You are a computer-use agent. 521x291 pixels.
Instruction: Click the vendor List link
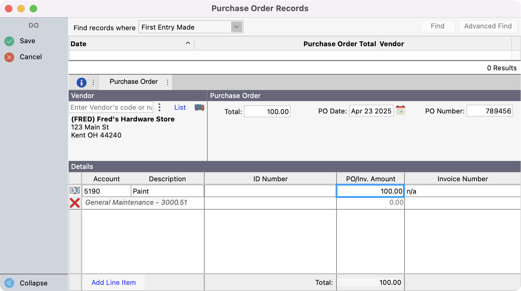(x=180, y=107)
